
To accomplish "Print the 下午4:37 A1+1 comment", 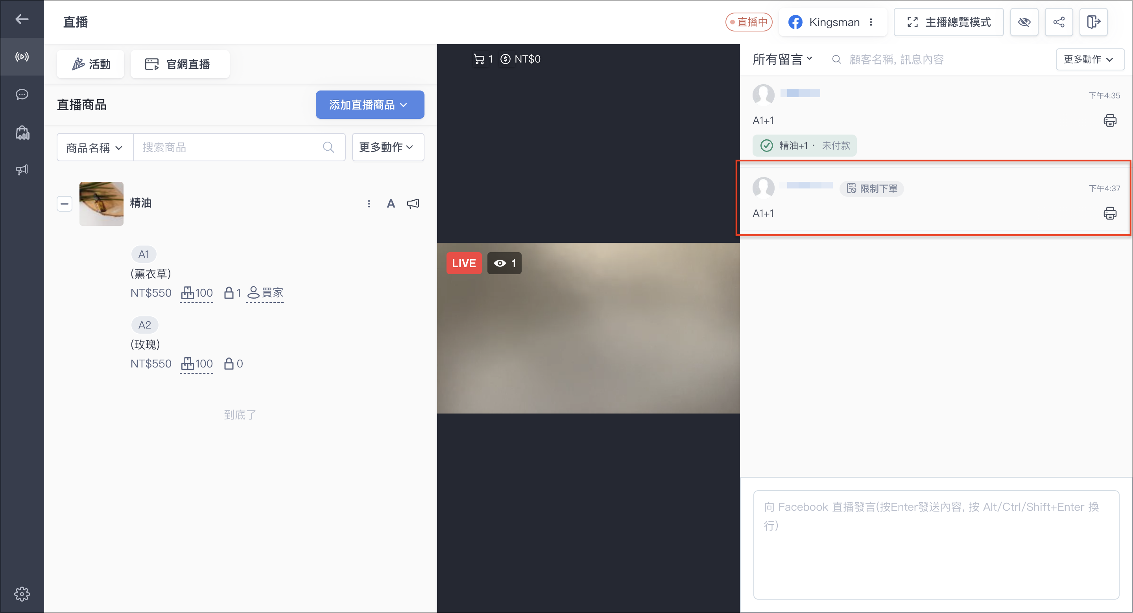I will (x=1110, y=213).
